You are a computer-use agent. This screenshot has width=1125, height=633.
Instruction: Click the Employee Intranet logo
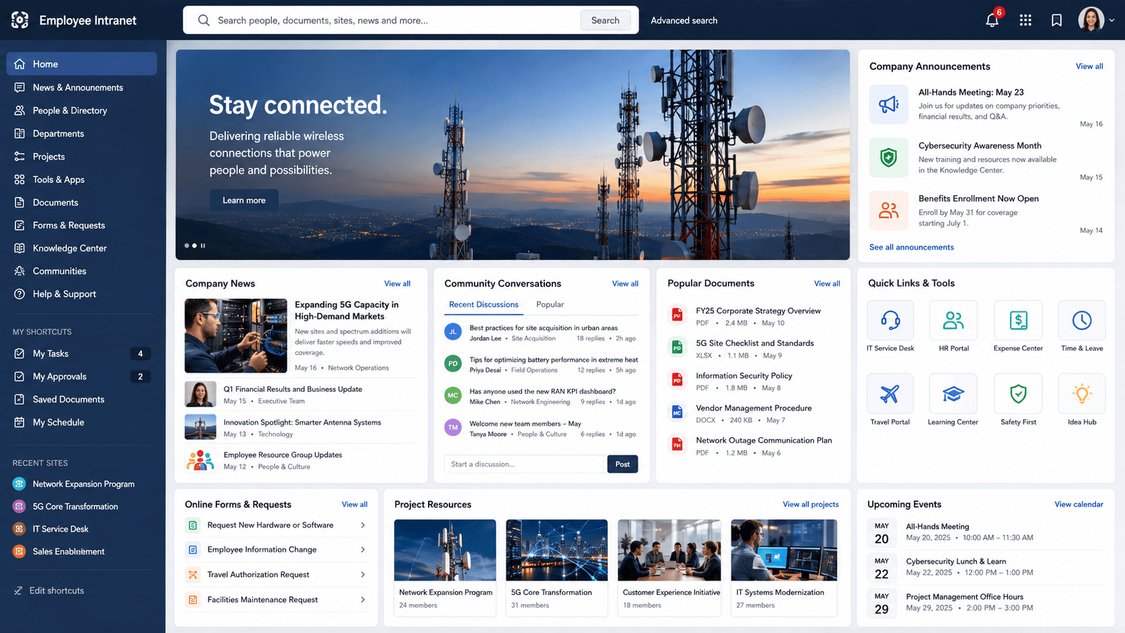tap(20, 20)
